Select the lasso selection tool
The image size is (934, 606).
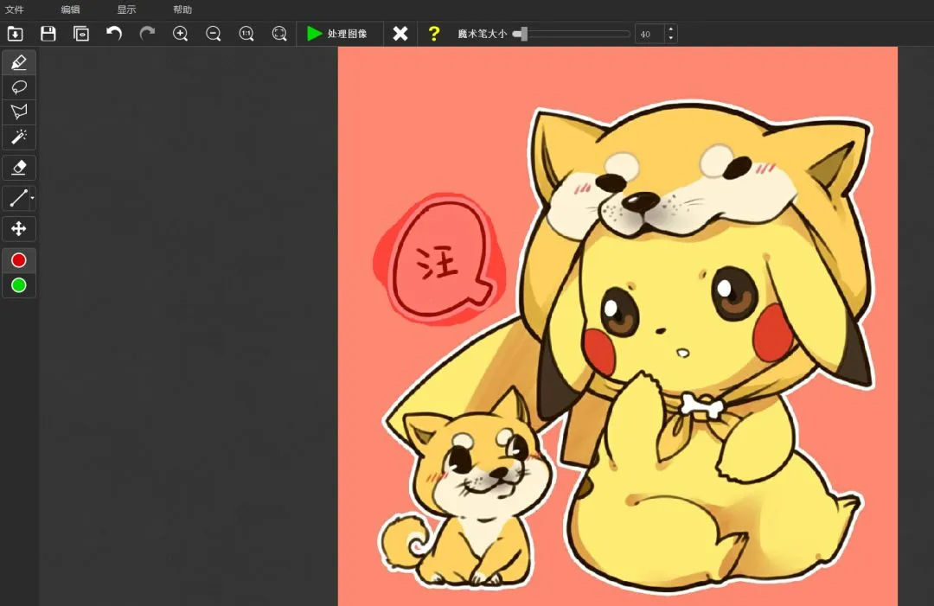tap(19, 87)
